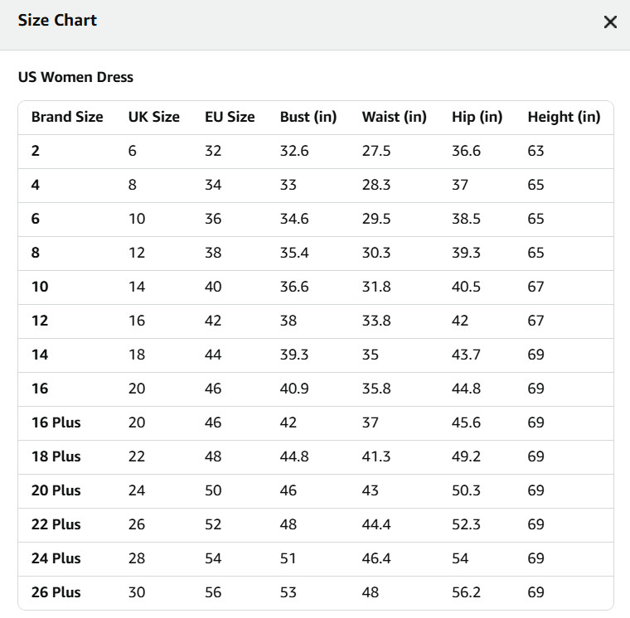630x618 pixels.
Task: Select the 26 Plus brand size cell
Action: (56, 592)
